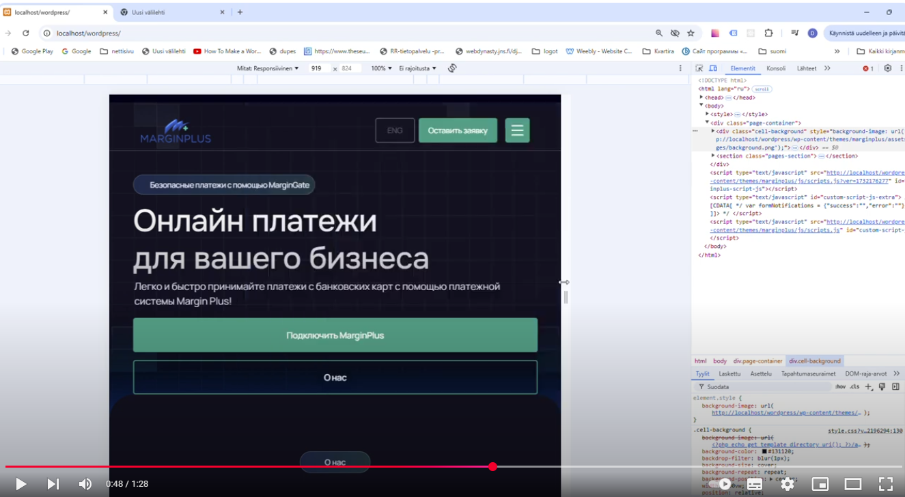Viewport: 905px width, 497px height.
Task: Click Käynnistä uudelleen ja päivitä button
Action: pyautogui.click(x=865, y=33)
